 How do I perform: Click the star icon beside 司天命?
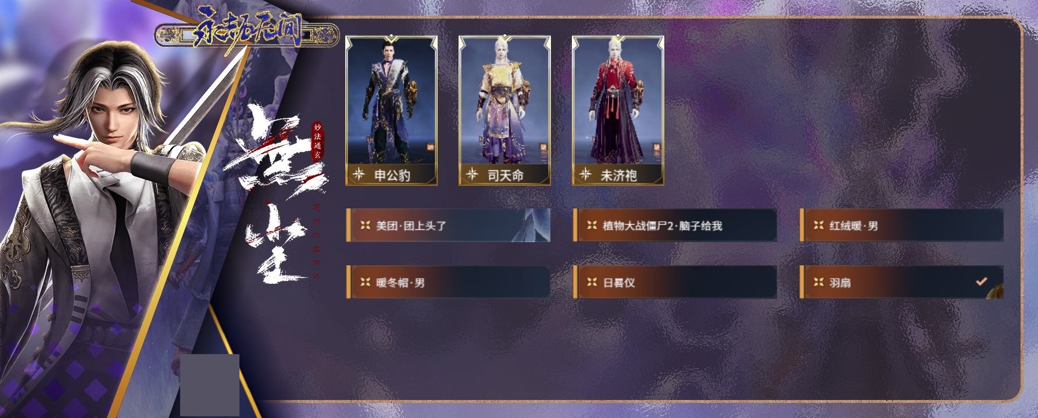pyautogui.click(x=472, y=174)
